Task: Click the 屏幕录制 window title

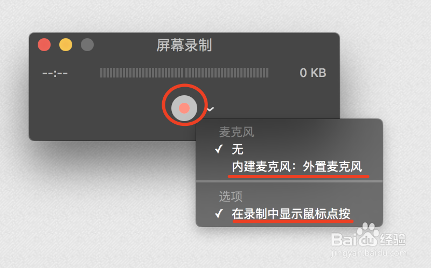Action: click(x=184, y=45)
